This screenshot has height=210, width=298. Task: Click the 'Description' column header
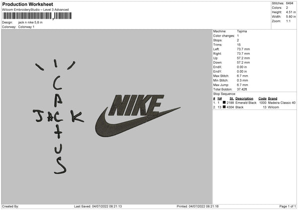coord(244,99)
